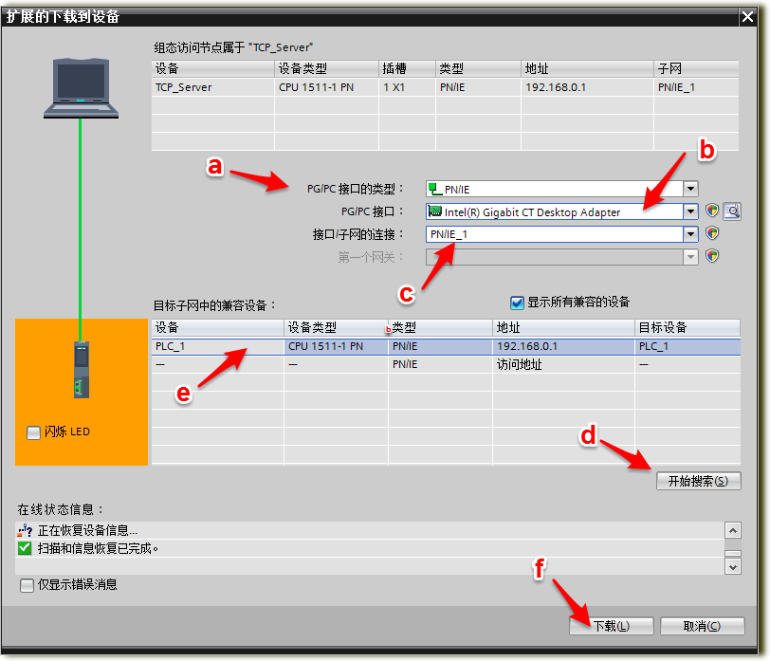The width and height of the screenshot is (770, 661).
Task: Click the 正在恢复设备信息 status message
Action: [87, 530]
